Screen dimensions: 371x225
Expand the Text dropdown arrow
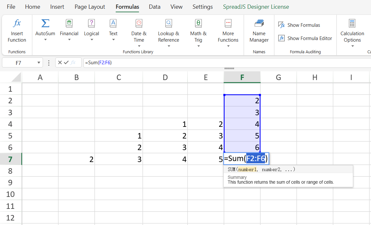click(113, 40)
